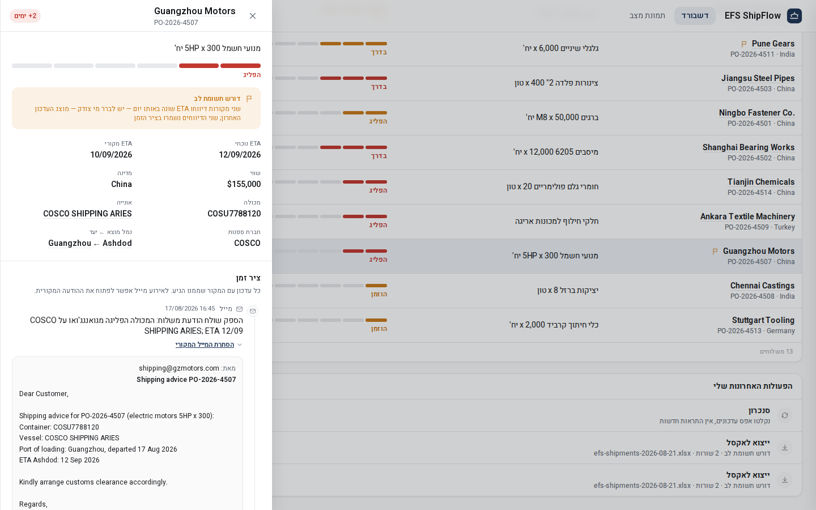Open Ningbo Fastener Co. supplier row
This screenshot has width=816, height=510.
pos(757,113)
